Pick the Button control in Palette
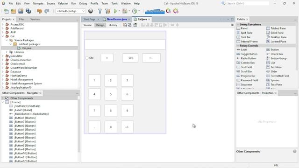The width and height of the screenshot is (299, 168). click(x=272, y=50)
